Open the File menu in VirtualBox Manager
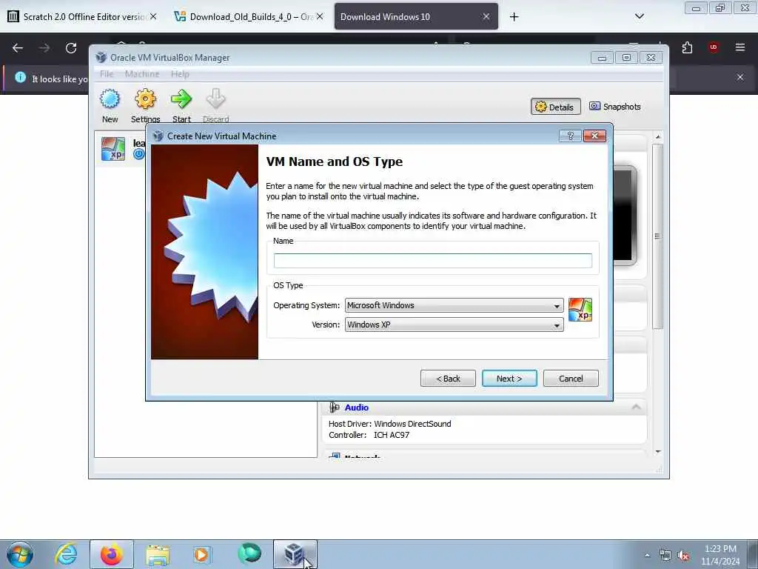This screenshot has height=569, width=758. [107, 74]
